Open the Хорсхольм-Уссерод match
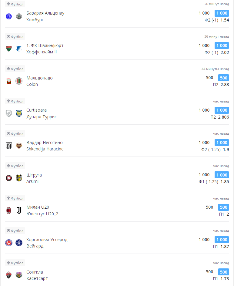 coord(47,240)
